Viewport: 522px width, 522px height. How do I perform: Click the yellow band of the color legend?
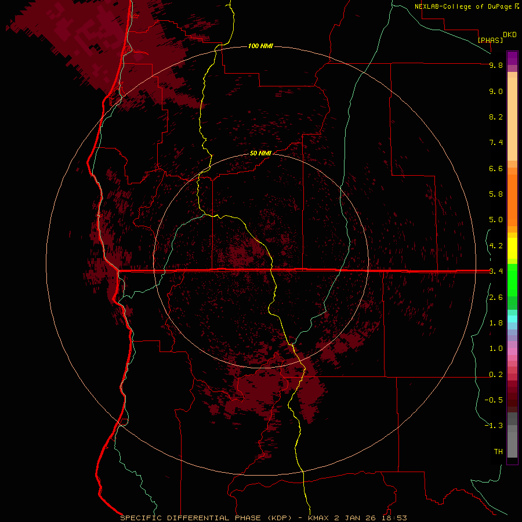click(512, 248)
